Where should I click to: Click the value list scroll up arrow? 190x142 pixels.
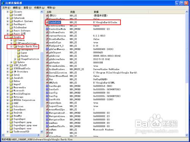(187, 12)
